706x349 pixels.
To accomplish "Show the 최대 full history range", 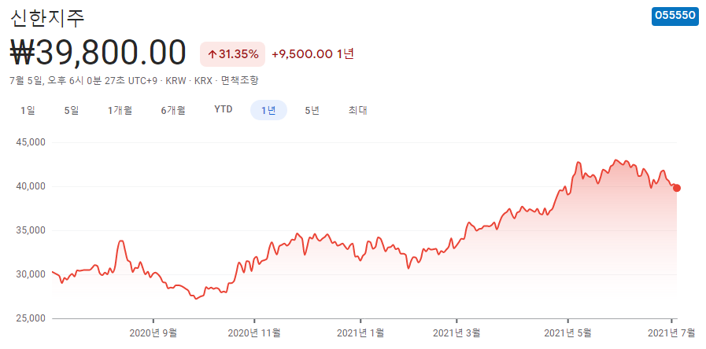I will point(358,110).
